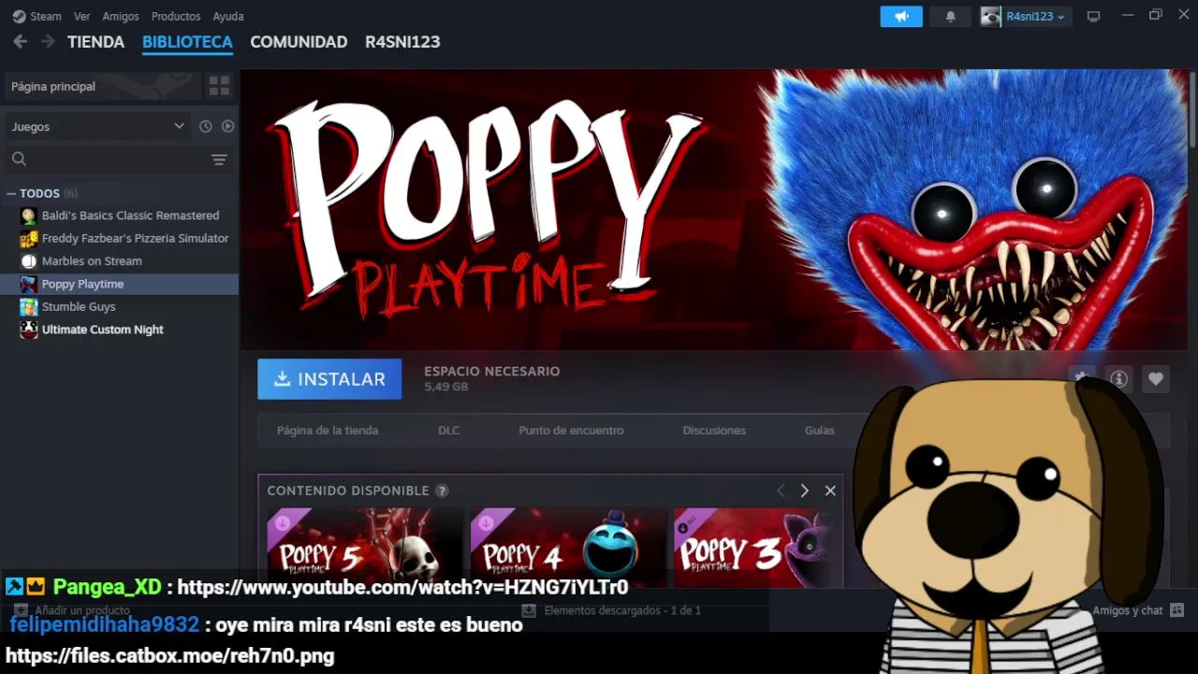Viewport: 1198px width, 674px height.
Task: Open Punto de encuentro link
Action: pyautogui.click(x=571, y=431)
